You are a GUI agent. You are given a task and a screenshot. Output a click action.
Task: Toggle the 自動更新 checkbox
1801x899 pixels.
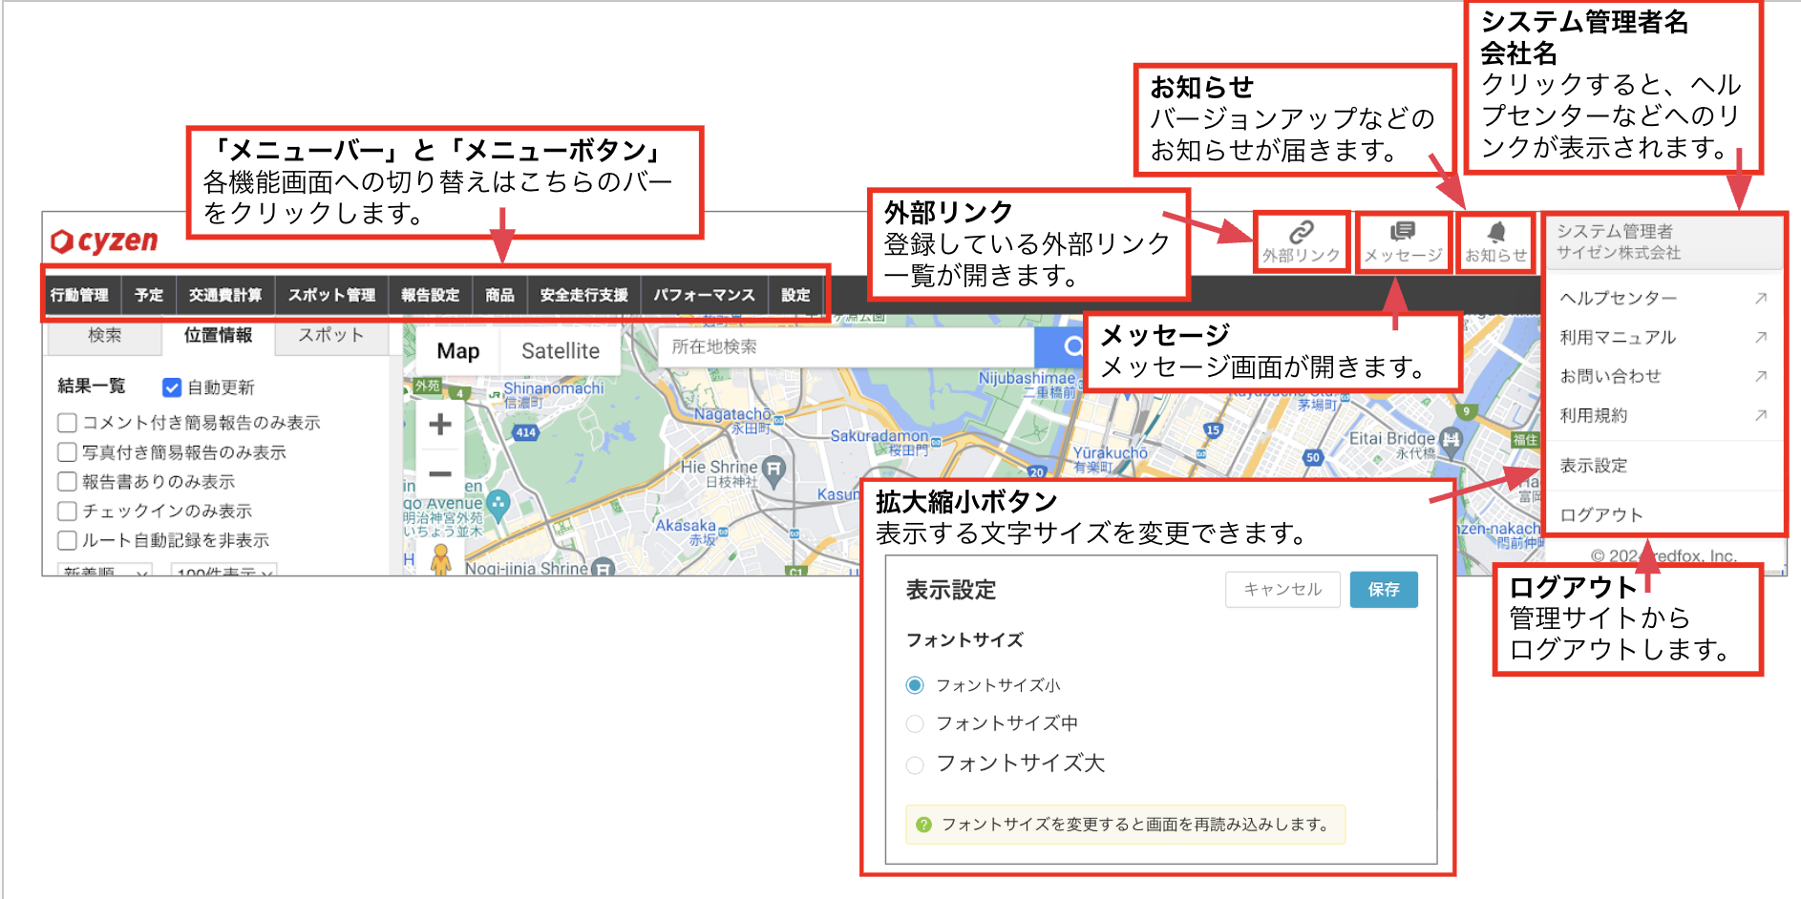click(x=172, y=387)
